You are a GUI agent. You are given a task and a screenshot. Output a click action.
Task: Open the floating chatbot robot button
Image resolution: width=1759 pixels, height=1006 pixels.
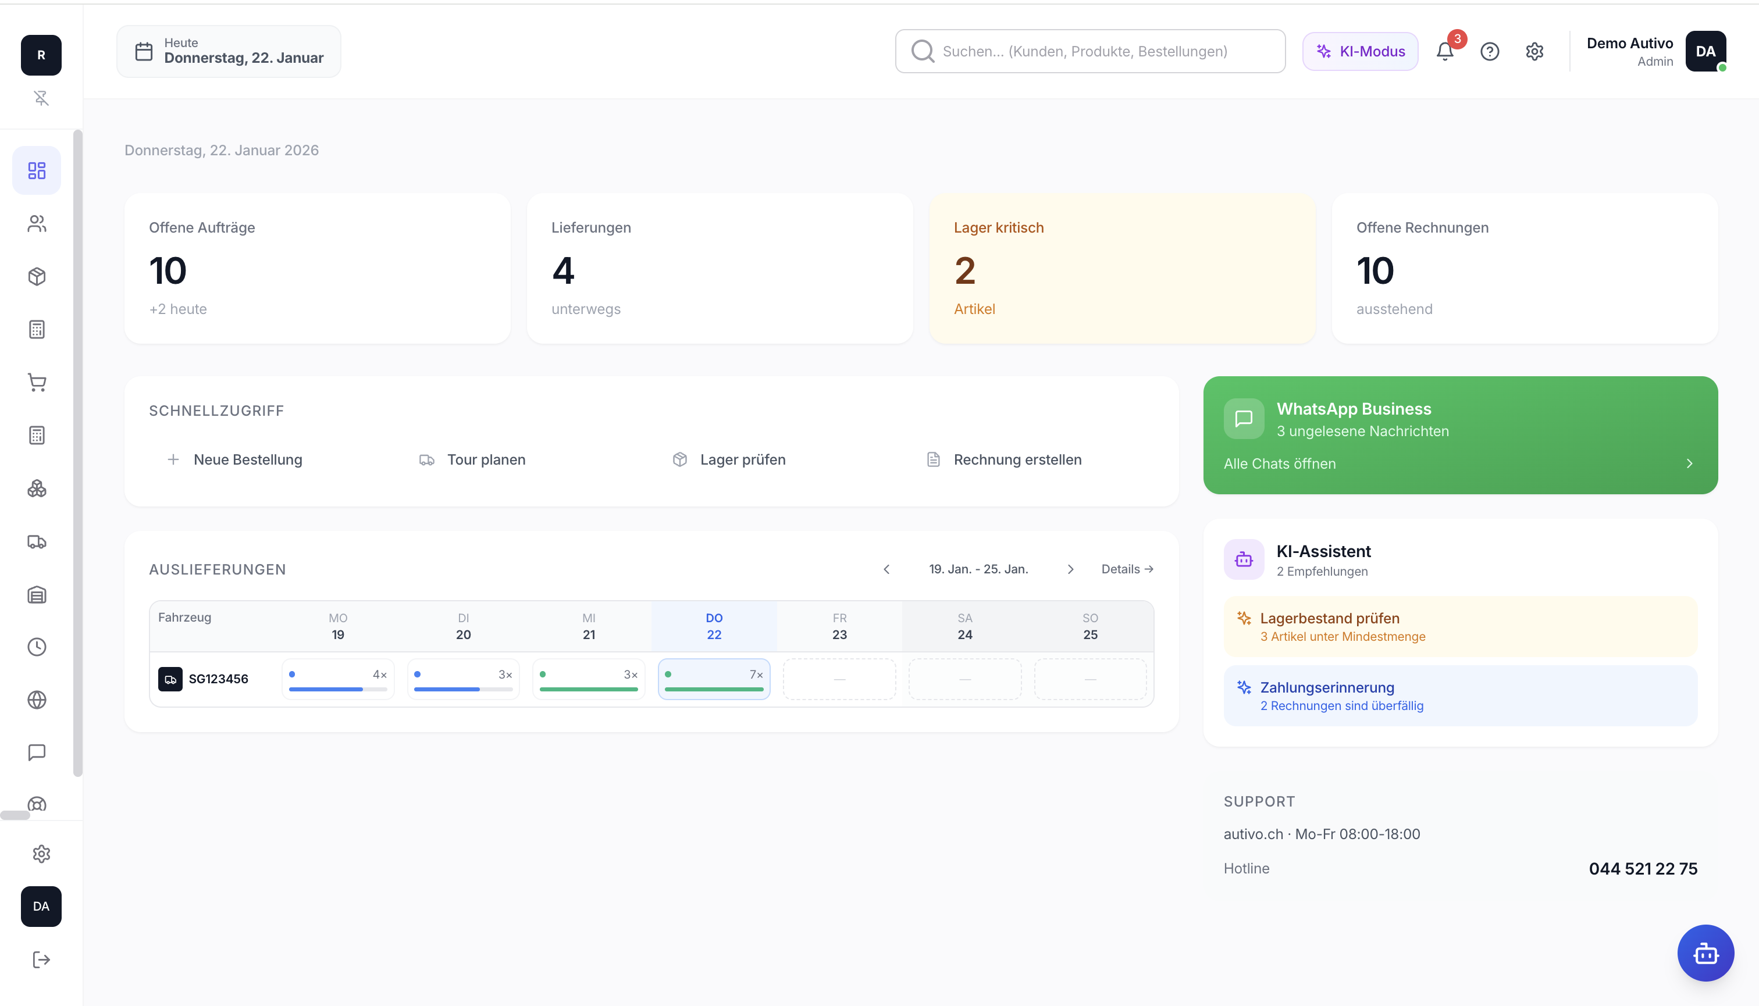click(1705, 953)
